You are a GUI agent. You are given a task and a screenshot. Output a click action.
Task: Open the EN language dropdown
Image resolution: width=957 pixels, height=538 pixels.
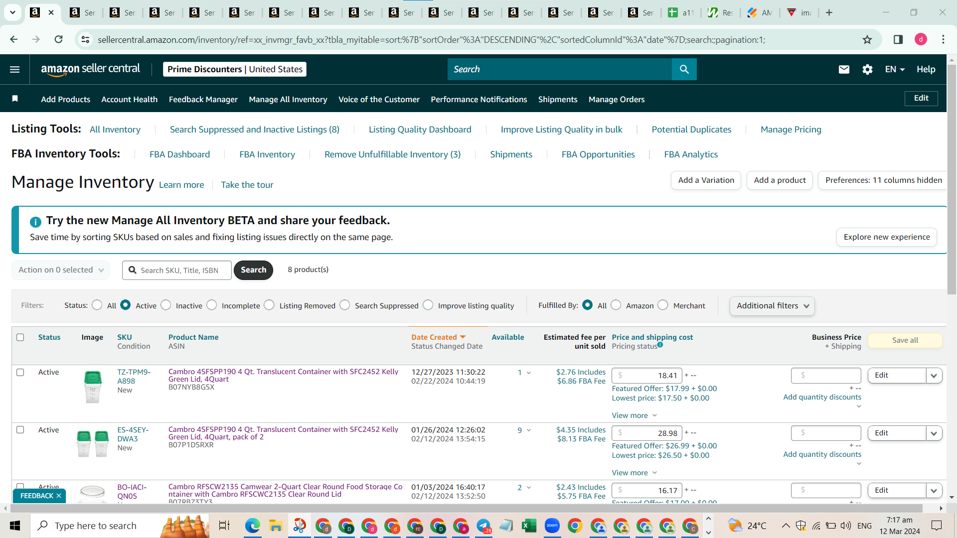[x=895, y=69]
